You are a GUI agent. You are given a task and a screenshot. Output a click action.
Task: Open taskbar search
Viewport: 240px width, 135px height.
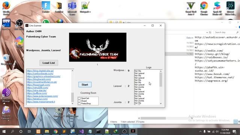[12, 132]
